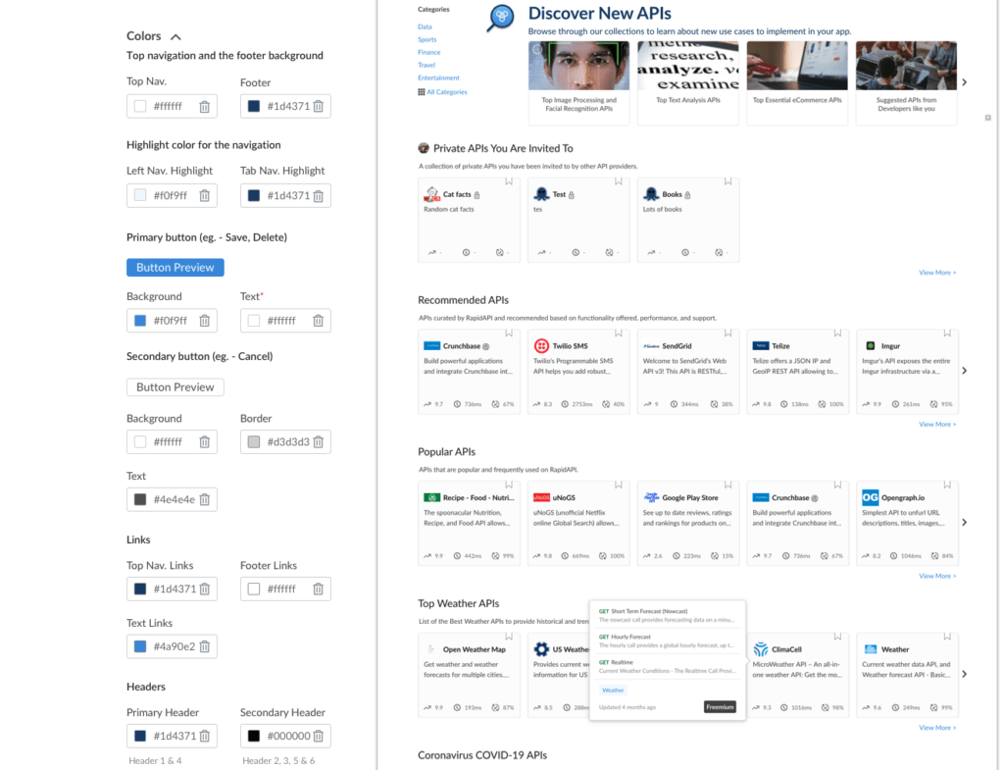Bookmark the Twilio SMS card
1004x770 pixels.
click(619, 334)
